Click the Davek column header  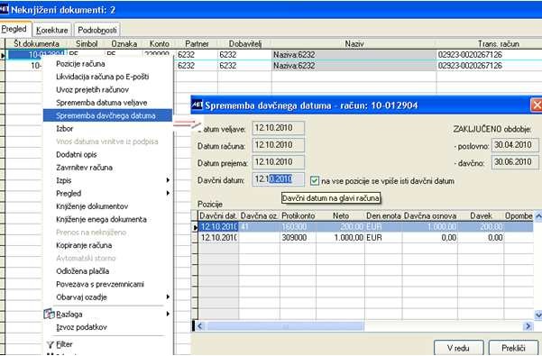coord(481,215)
